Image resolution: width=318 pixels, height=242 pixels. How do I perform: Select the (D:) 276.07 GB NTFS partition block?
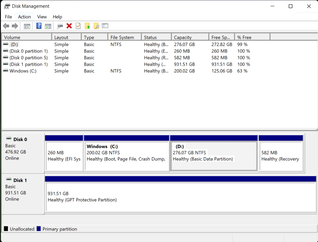214,154
